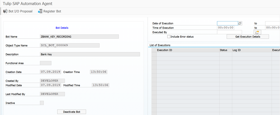Open Bot I/O Proposal toolbar item
This screenshot has height=115, width=280.
[x=18, y=11]
